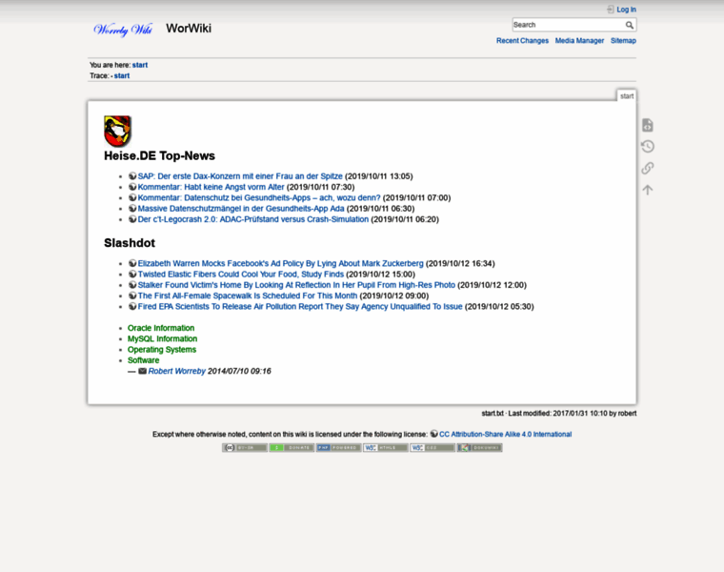Open Software page

coord(143,360)
